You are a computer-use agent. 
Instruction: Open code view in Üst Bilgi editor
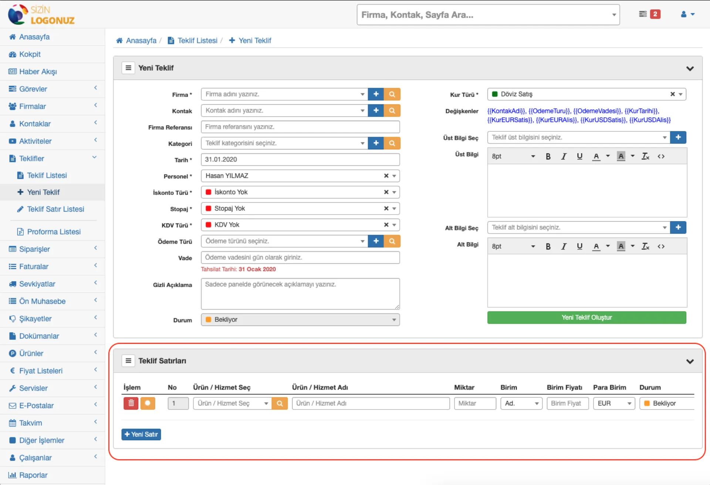coord(661,156)
